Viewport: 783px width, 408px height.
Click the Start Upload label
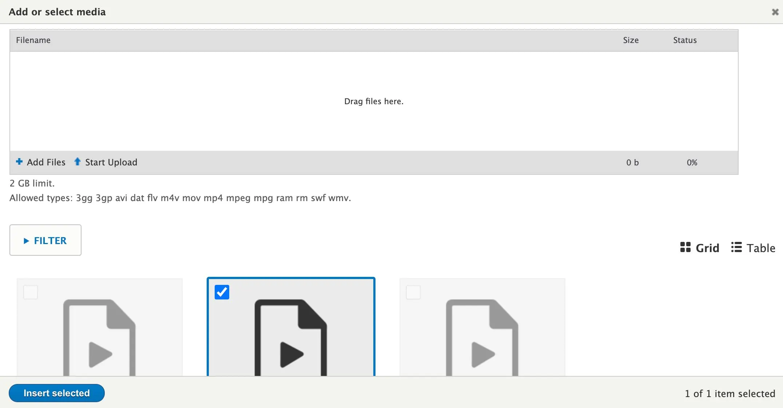click(x=111, y=162)
